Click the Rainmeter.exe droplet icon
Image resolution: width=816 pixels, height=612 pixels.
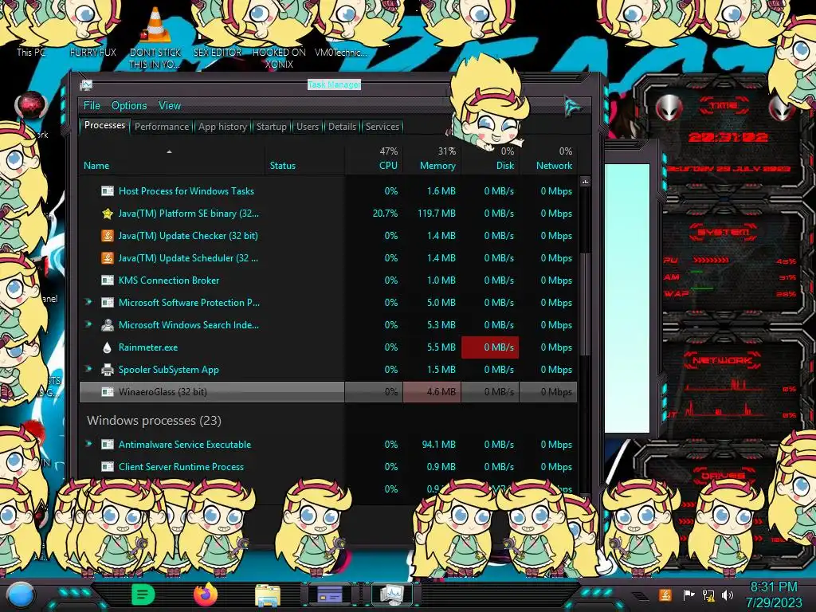[108, 347]
